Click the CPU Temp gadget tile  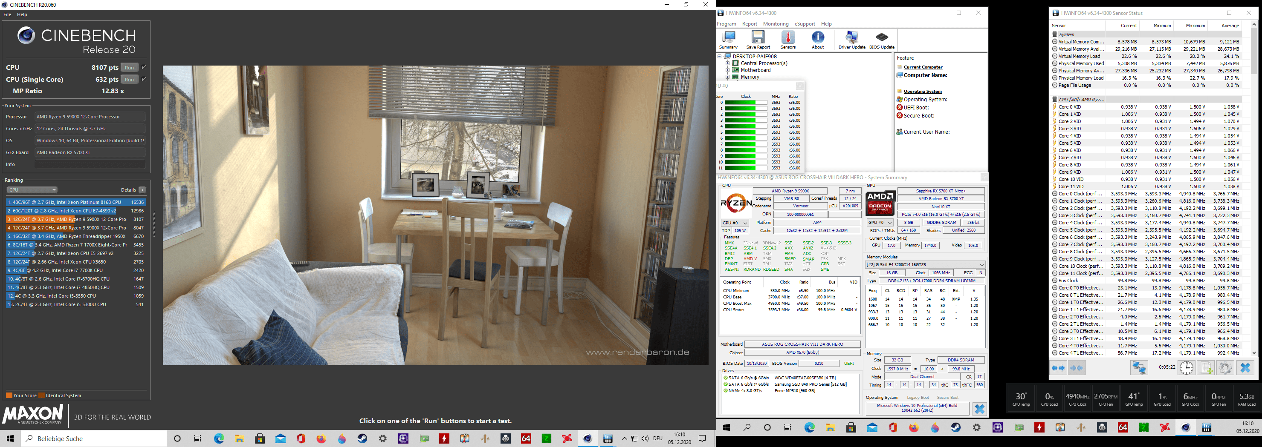1021,398
